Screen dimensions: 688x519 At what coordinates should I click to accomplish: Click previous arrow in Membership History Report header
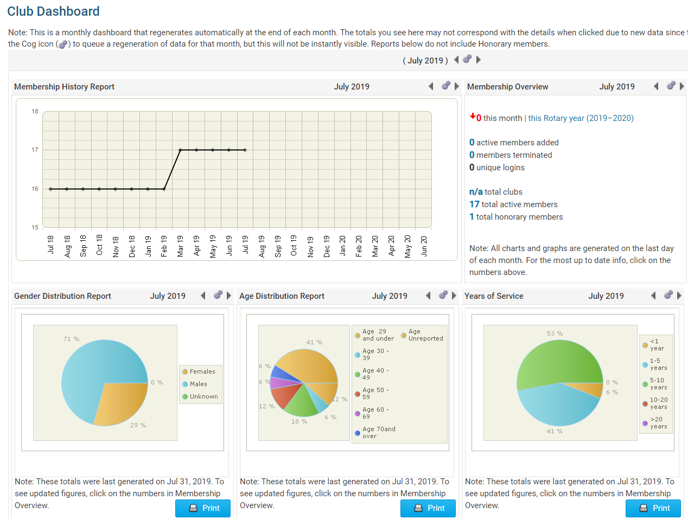pyautogui.click(x=431, y=86)
